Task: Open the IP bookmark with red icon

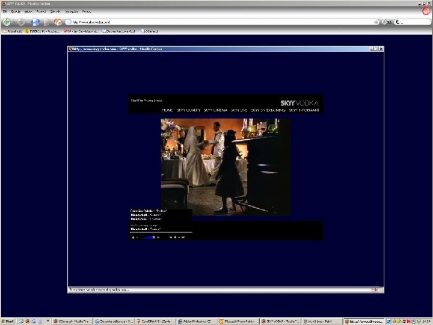Action: coord(81,31)
